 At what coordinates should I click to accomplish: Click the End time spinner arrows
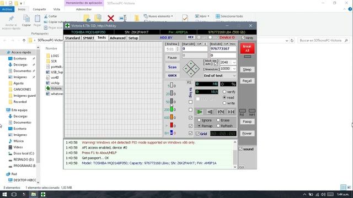178,49
